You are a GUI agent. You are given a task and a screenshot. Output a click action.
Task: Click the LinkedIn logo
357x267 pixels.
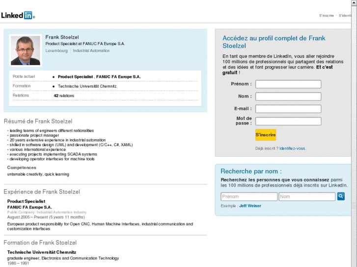(x=18, y=15)
